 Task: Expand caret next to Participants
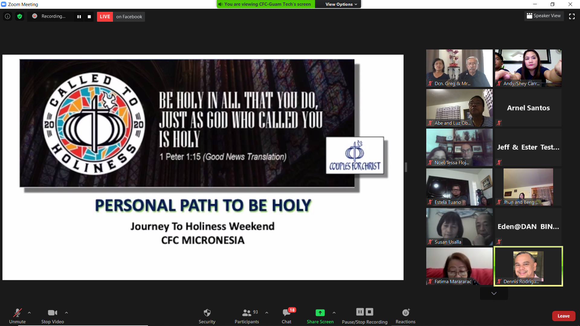click(267, 313)
